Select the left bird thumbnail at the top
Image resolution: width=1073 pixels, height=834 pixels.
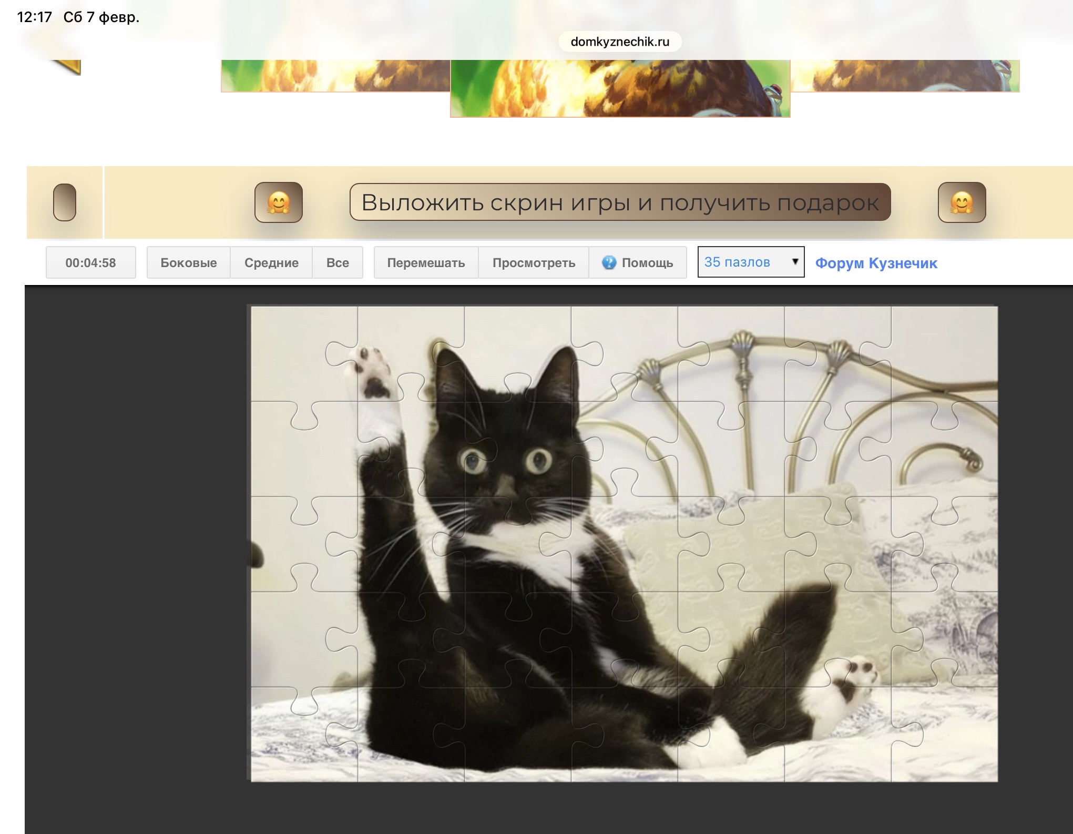335,76
